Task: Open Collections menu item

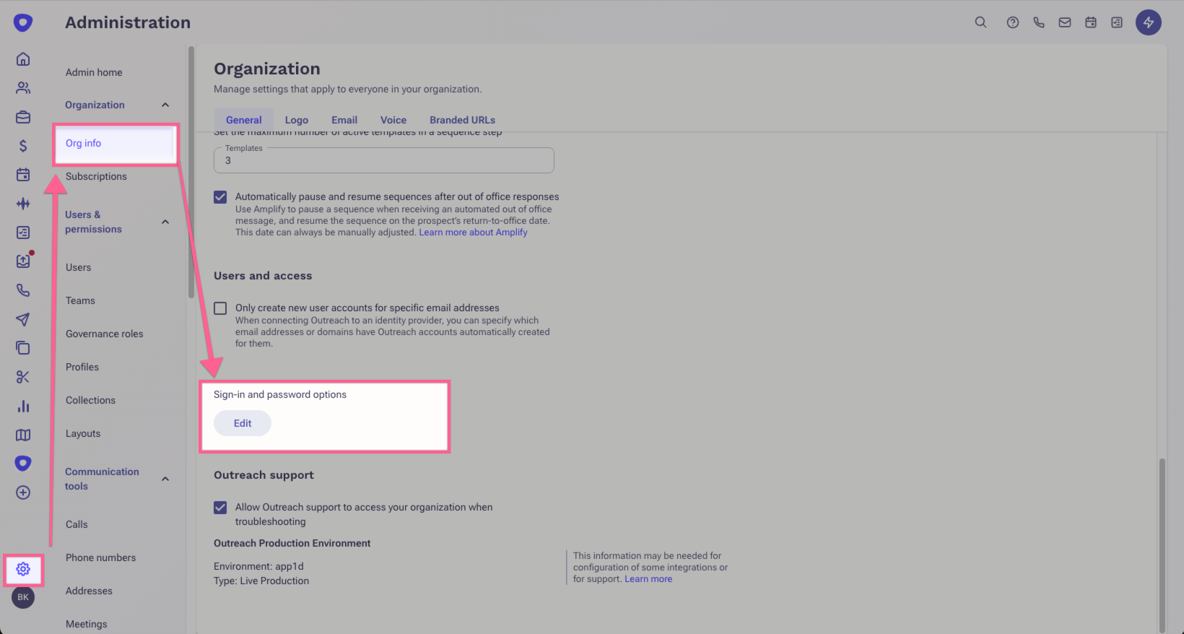Action: [90, 400]
